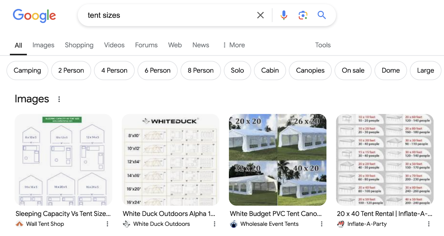Click the search magnifier icon

pos(321,15)
